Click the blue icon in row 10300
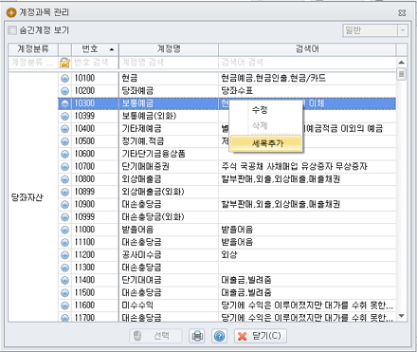This screenshot has height=352, width=417. [64, 103]
